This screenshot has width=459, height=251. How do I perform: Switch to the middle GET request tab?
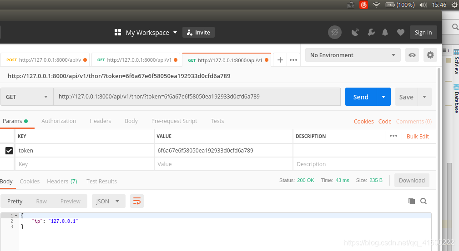point(136,60)
